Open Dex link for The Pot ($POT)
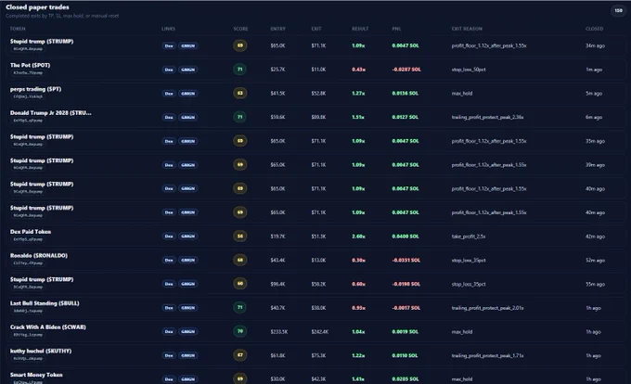This screenshot has height=384, width=631. pyautogui.click(x=169, y=70)
